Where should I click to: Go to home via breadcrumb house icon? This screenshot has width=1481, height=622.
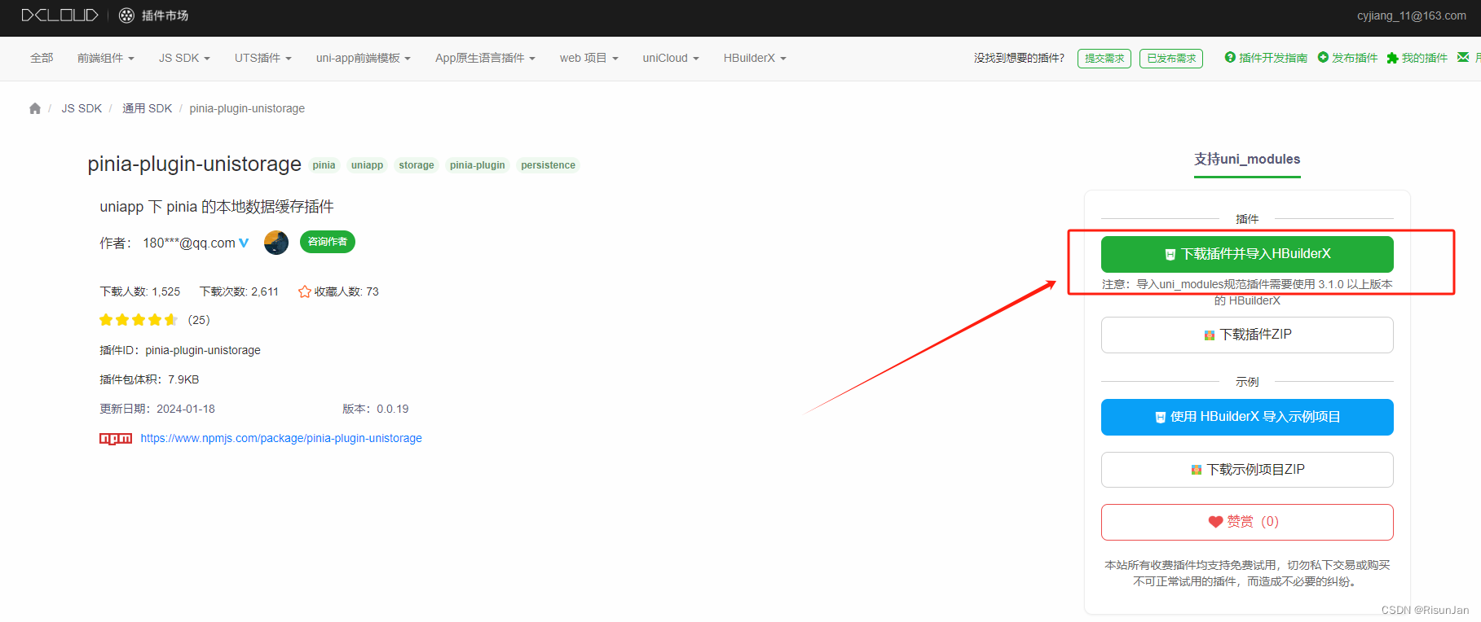pos(34,108)
